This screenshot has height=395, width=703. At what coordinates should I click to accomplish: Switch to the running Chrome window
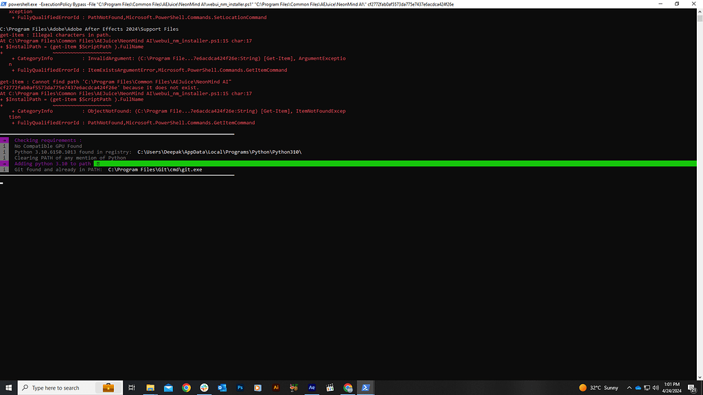click(347, 387)
